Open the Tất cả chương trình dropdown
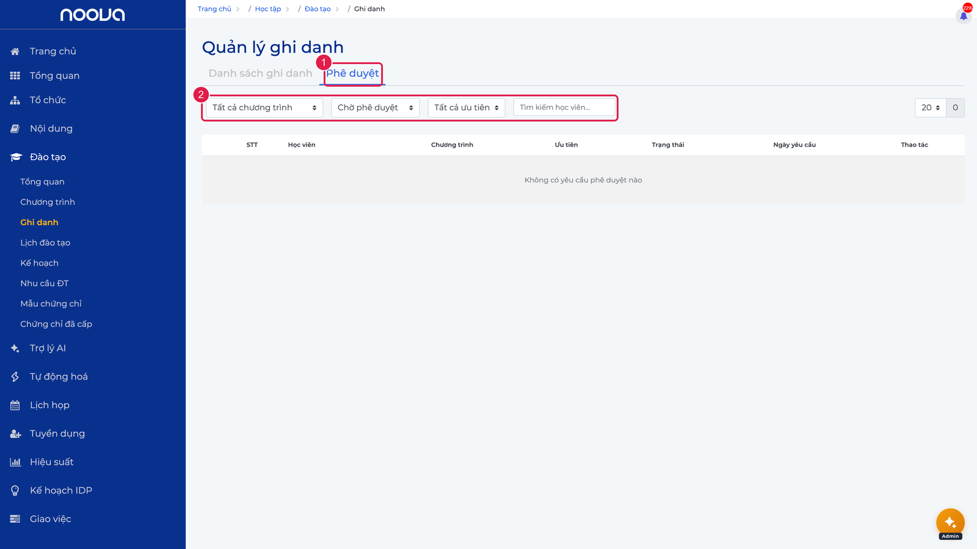This screenshot has width=977, height=549. click(x=264, y=107)
